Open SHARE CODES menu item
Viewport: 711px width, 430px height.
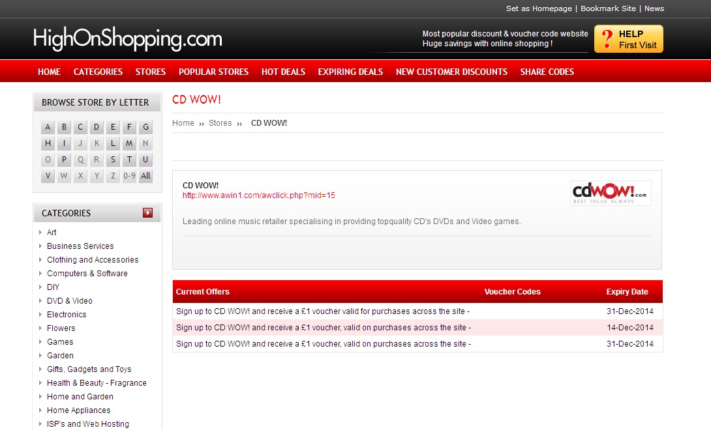(547, 72)
